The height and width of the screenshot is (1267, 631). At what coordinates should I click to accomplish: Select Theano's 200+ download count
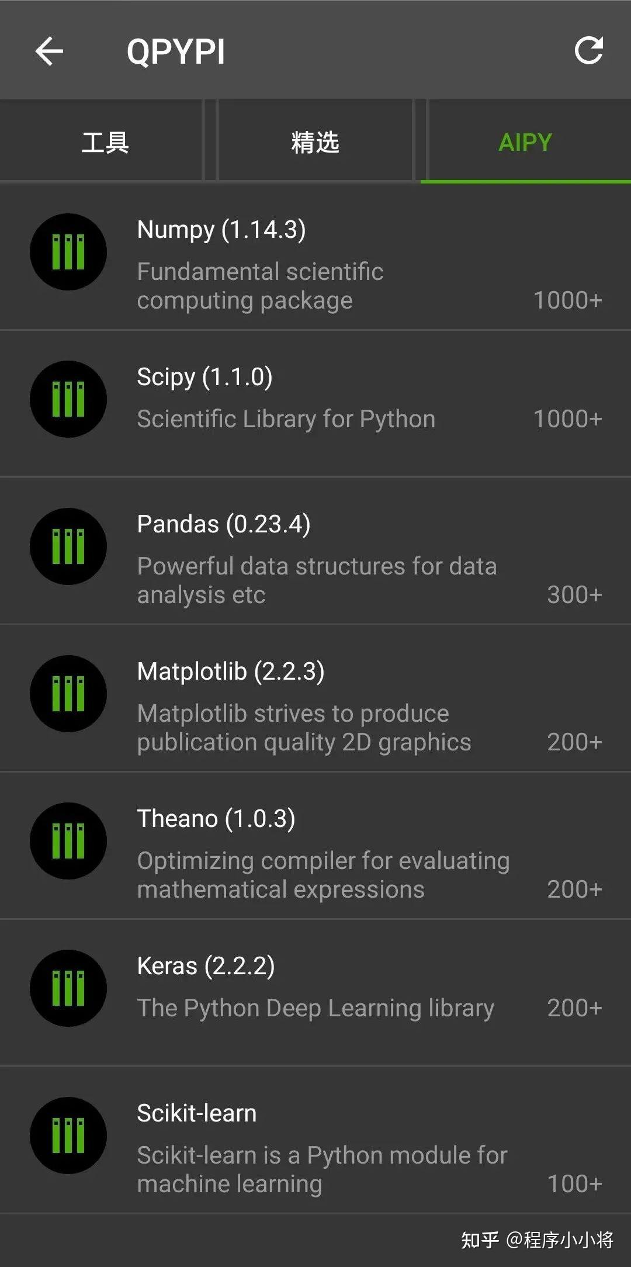(x=574, y=889)
